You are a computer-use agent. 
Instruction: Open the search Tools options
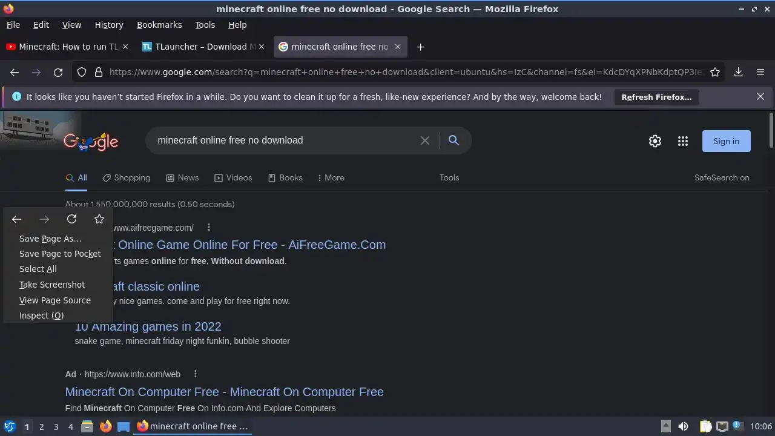[449, 177]
